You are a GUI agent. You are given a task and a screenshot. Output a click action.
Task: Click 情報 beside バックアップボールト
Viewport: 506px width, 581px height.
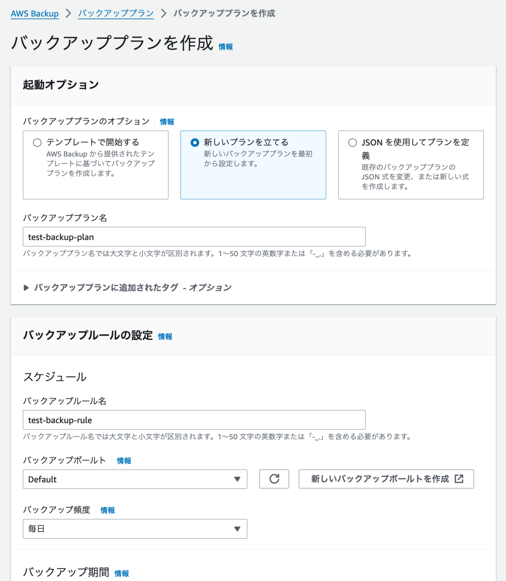pyautogui.click(x=123, y=461)
